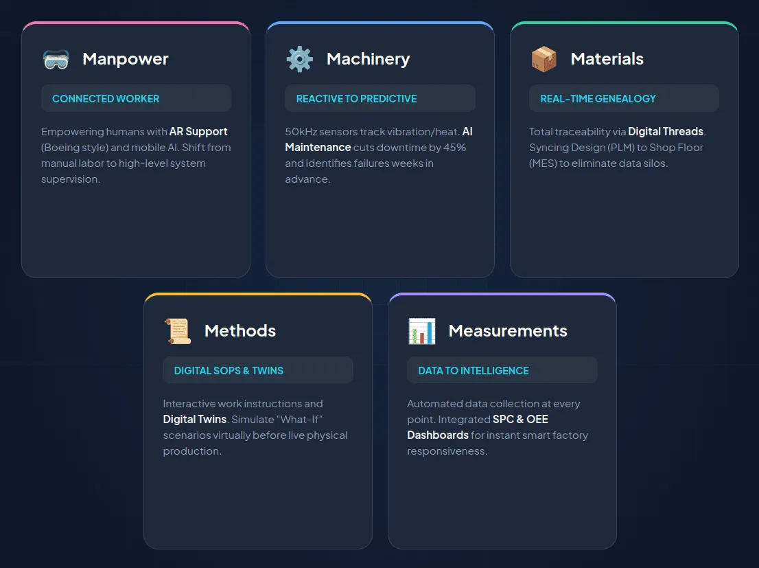Viewport: 759px width, 568px height.
Task: Click the bold AR Support text
Action: (198, 131)
